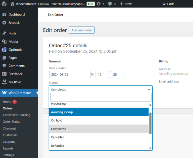Click the Posts pushpin icon
Viewport: 193px width, 158px height.
click(x=4, y=33)
